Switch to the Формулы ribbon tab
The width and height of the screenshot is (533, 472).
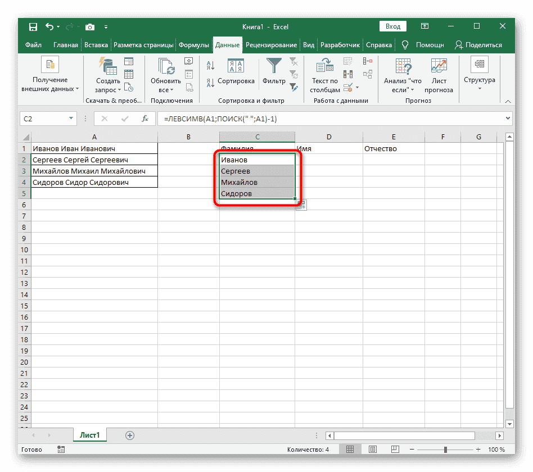[x=195, y=44]
